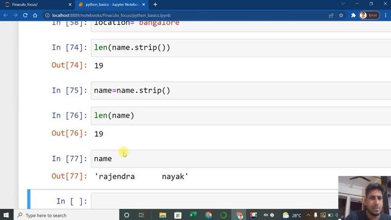Open the green circle app on taskbar
The height and width of the screenshot is (220, 391).
click(x=224, y=215)
